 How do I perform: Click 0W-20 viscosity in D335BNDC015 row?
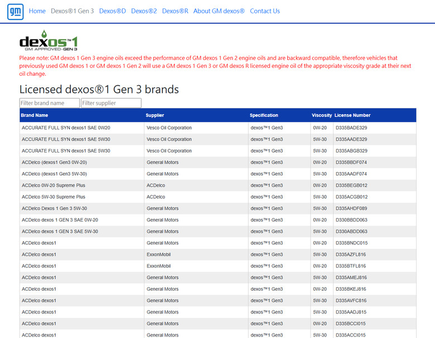point(320,243)
